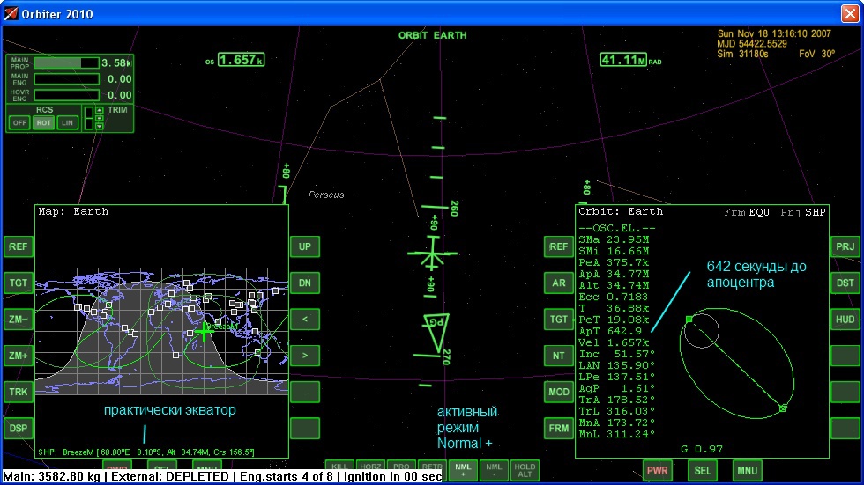This screenshot has height=485, width=864.
Task: Open DSP display options on Map MFD
Action: (x=19, y=428)
